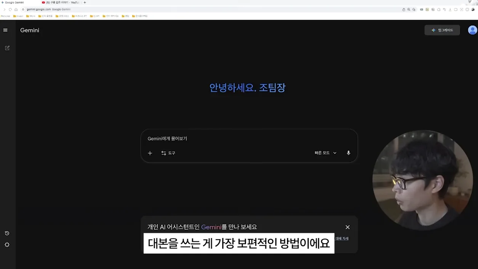Click the Gemini logo text
The image size is (478, 269).
pyautogui.click(x=30, y=30)
